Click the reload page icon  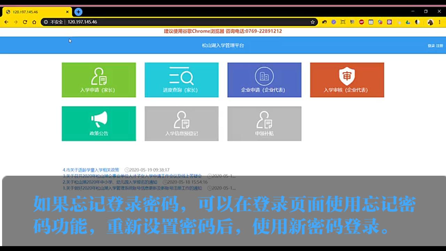coord(25,22)
